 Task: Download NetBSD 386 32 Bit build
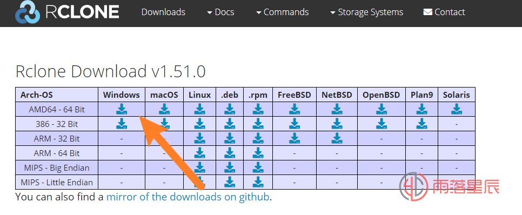click(337, 124)
